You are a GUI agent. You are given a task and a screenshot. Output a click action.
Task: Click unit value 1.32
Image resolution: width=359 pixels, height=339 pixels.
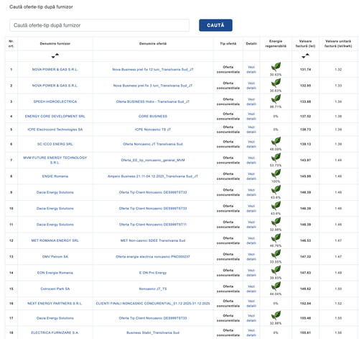pyautogui.click(x=338, y=69)
